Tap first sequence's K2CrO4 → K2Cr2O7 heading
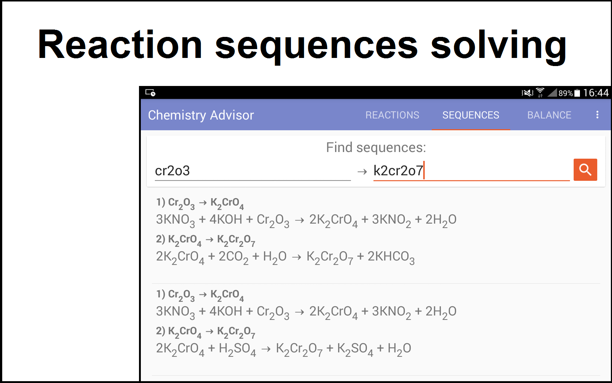Screen dimensions: 612x383 pos(205,240)
